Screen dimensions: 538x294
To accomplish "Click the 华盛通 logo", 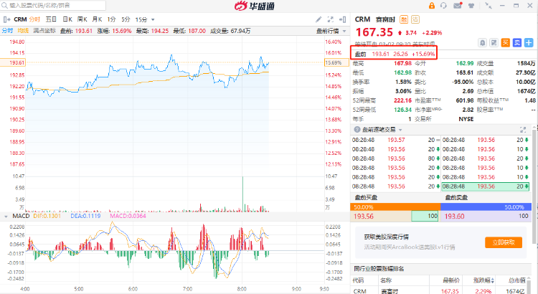I will coord(254,6).
